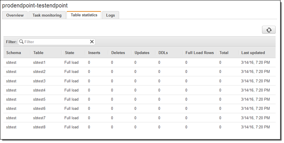Sort by the Deletes column header

click(x=118, y=53)
